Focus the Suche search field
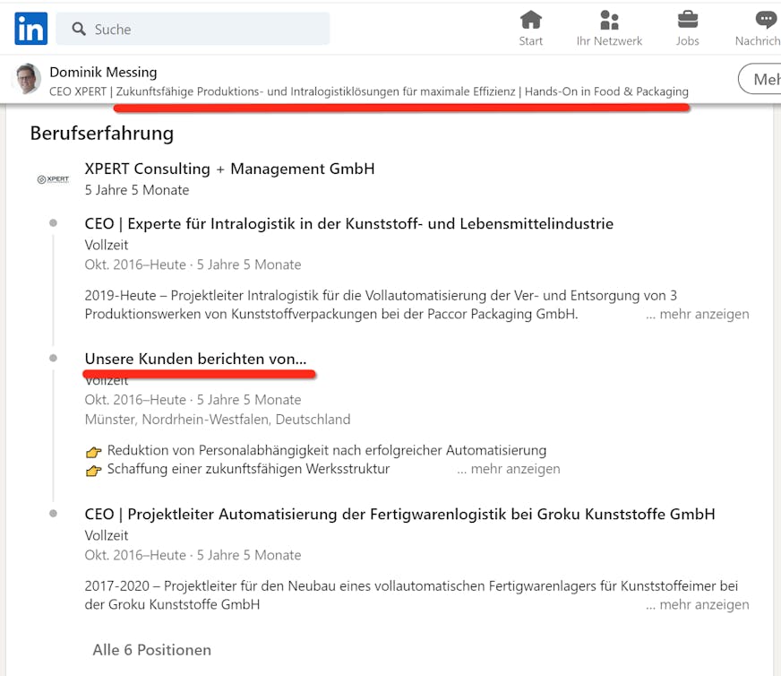The image size is (781, 676). tap(193, 29)
